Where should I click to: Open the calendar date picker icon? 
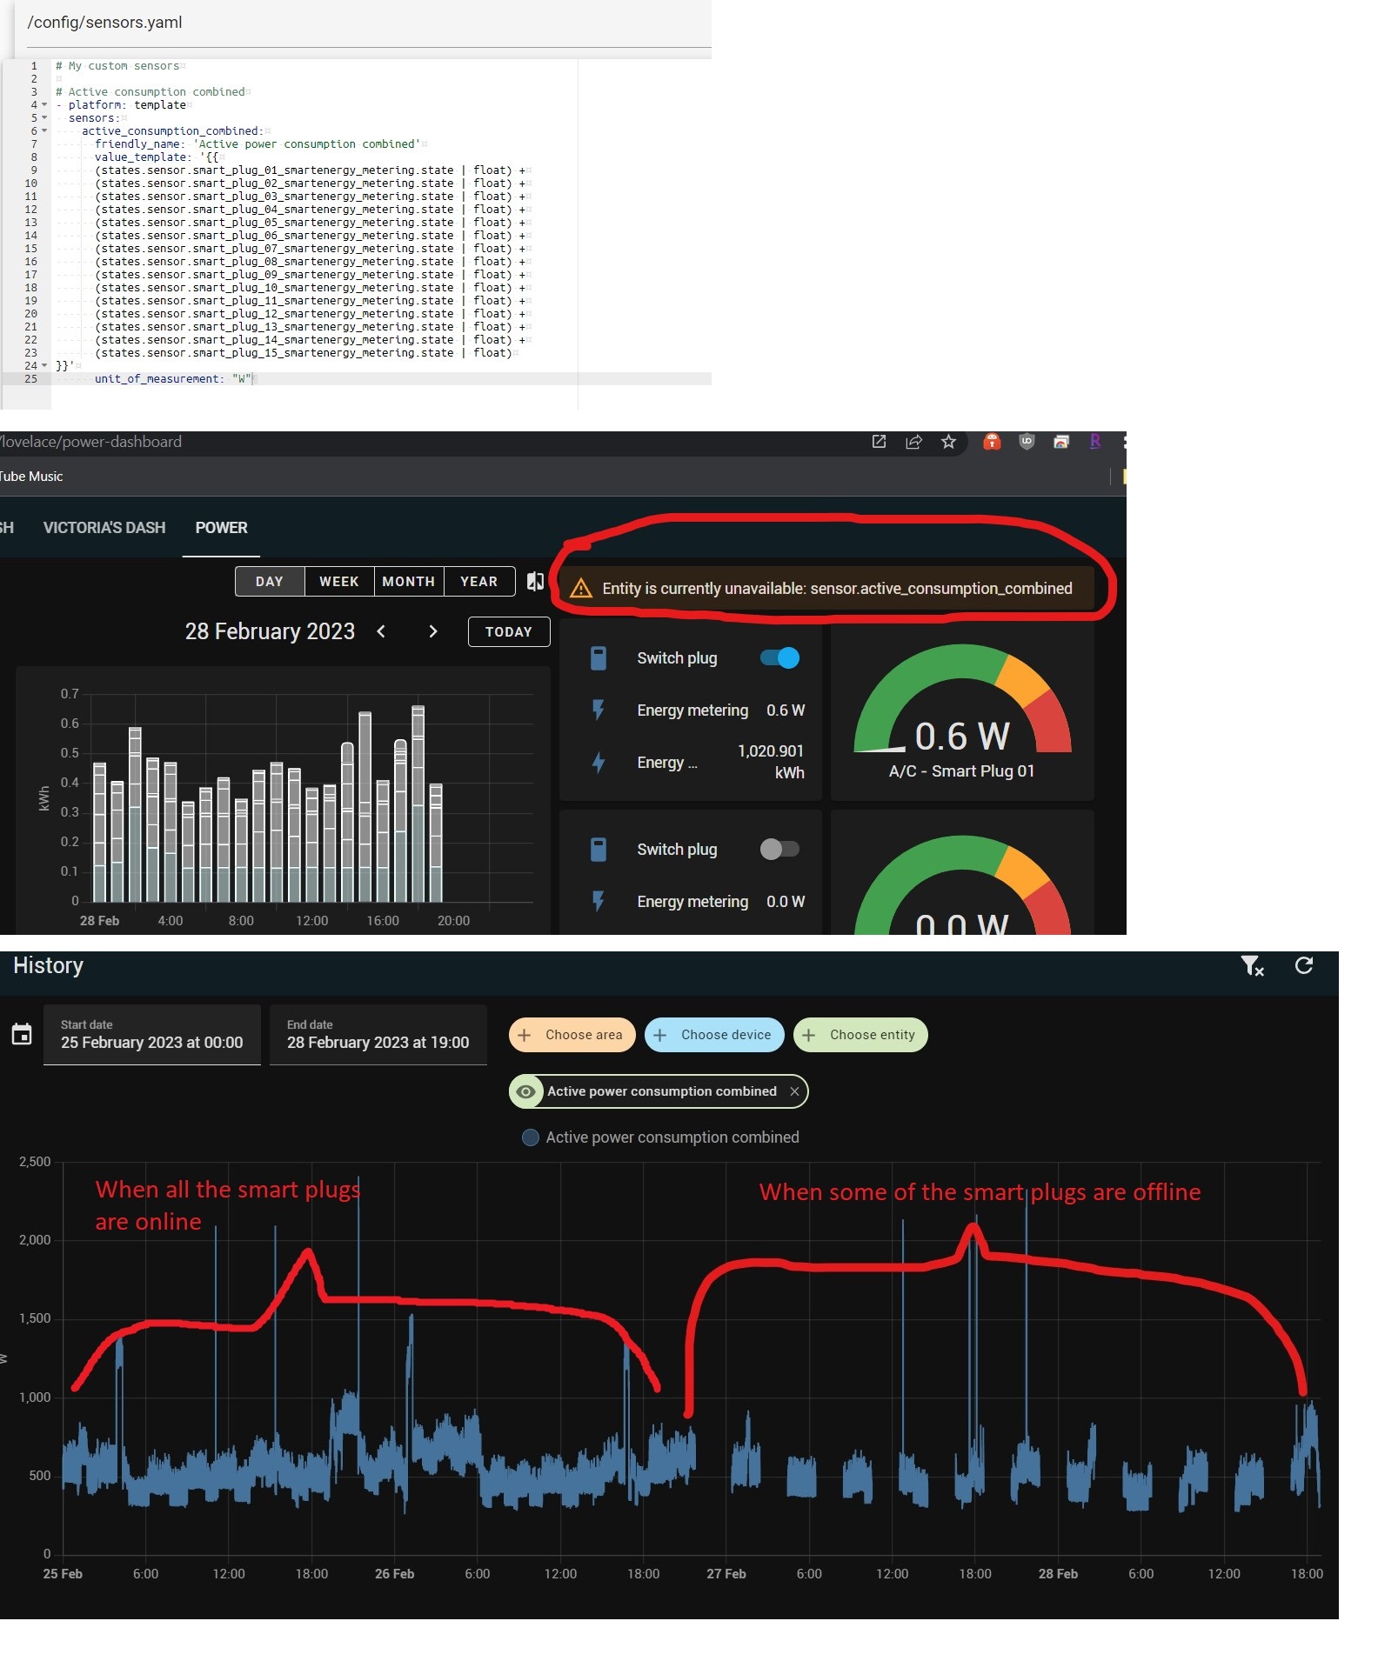[22, 1034]
